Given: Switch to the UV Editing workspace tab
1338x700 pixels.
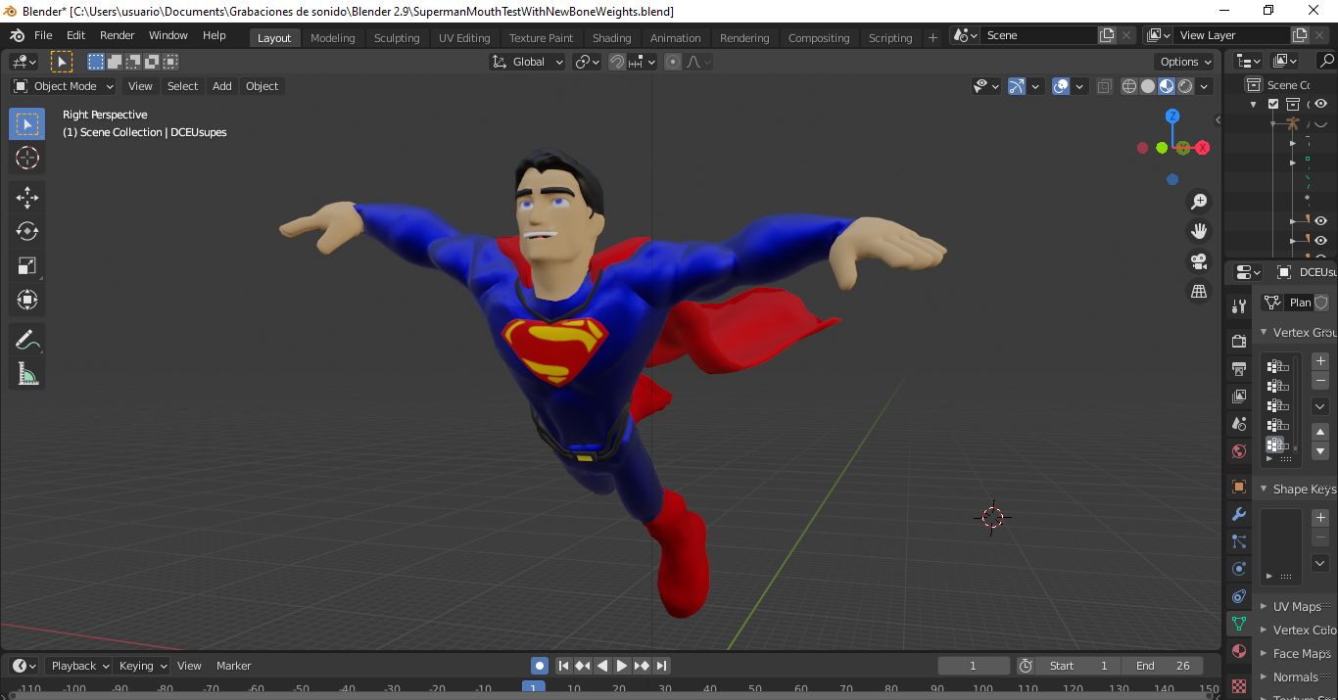Looking at the screenshot, I should pos(464,37).
